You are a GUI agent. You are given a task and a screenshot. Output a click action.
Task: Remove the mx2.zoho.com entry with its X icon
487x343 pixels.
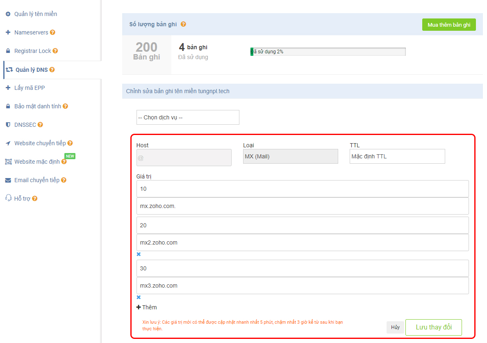139,254
